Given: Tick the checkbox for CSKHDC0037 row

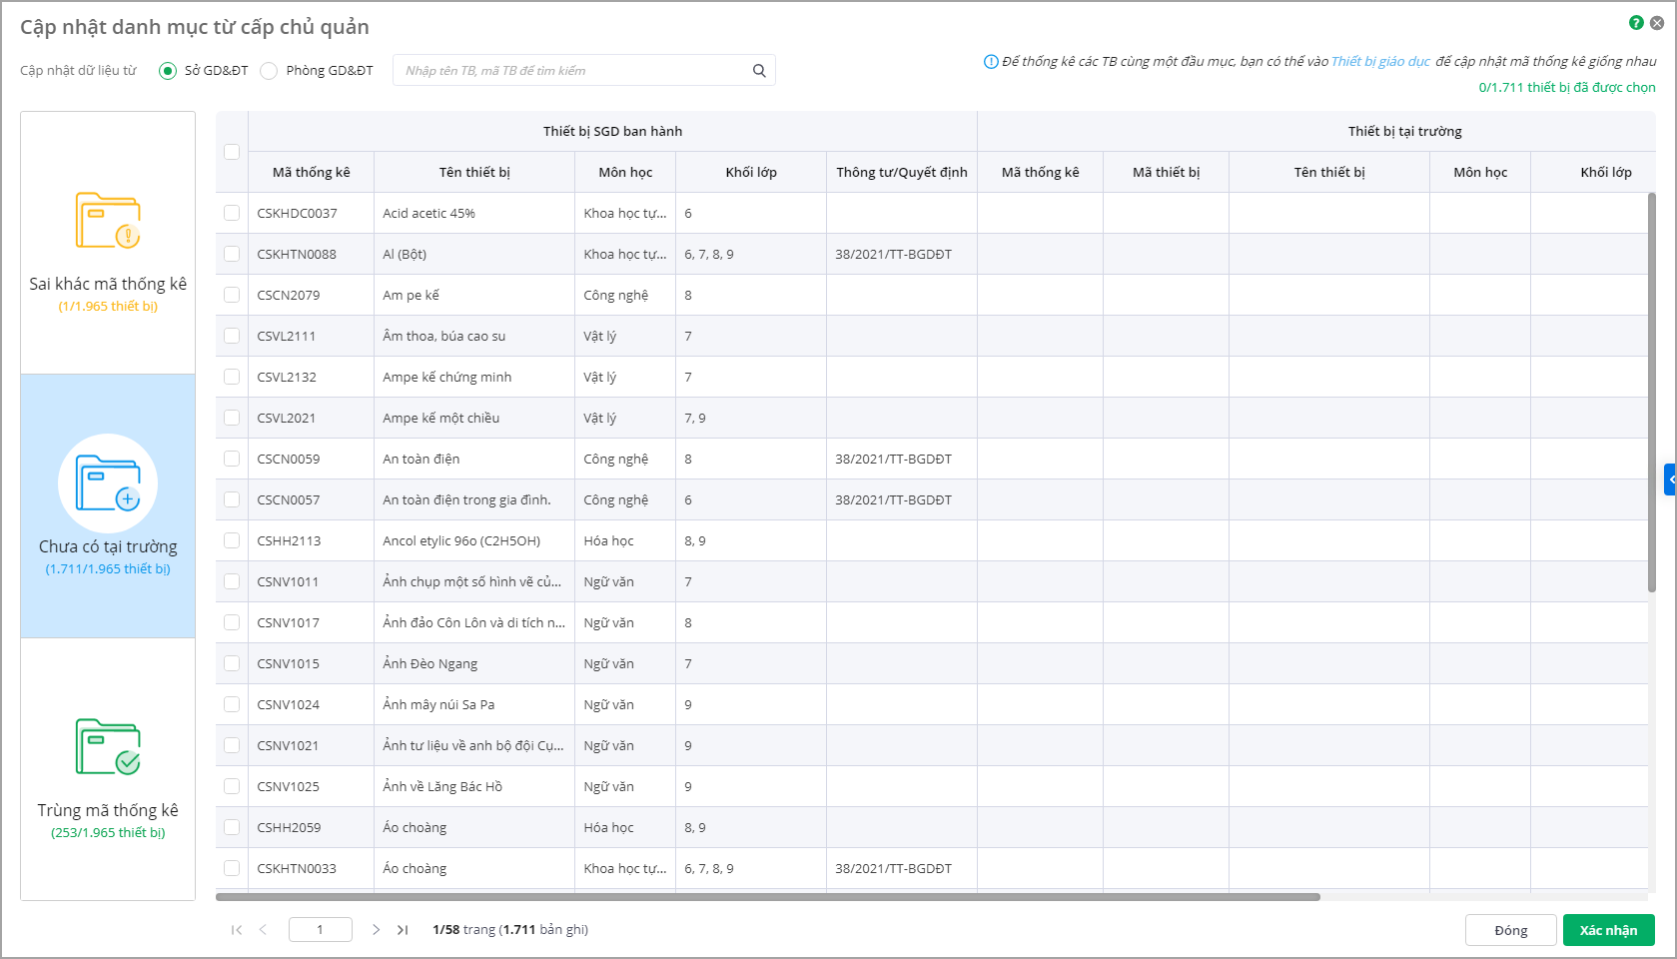Looking at the screenshot, I should (232, 213).
